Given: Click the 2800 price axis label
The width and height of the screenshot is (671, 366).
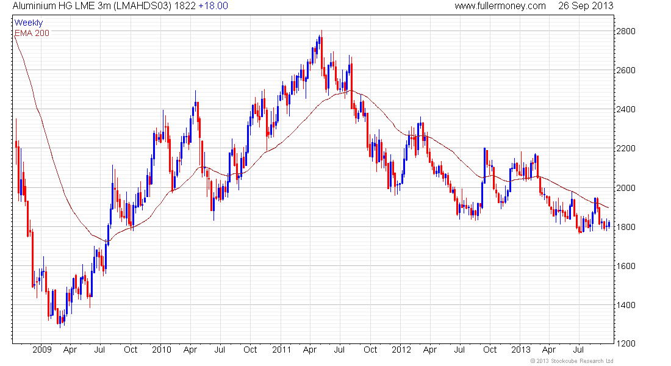Looking at the screenshot, I should [x=626, y=31].
